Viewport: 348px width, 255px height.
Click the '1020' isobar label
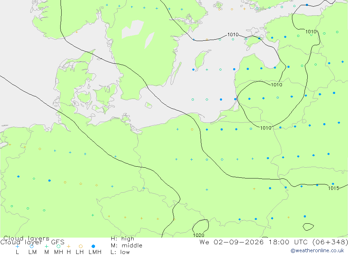coord(198,235)
